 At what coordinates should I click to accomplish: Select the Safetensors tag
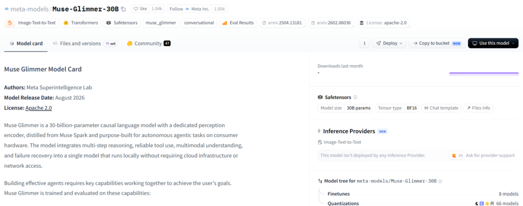point(122,23)
